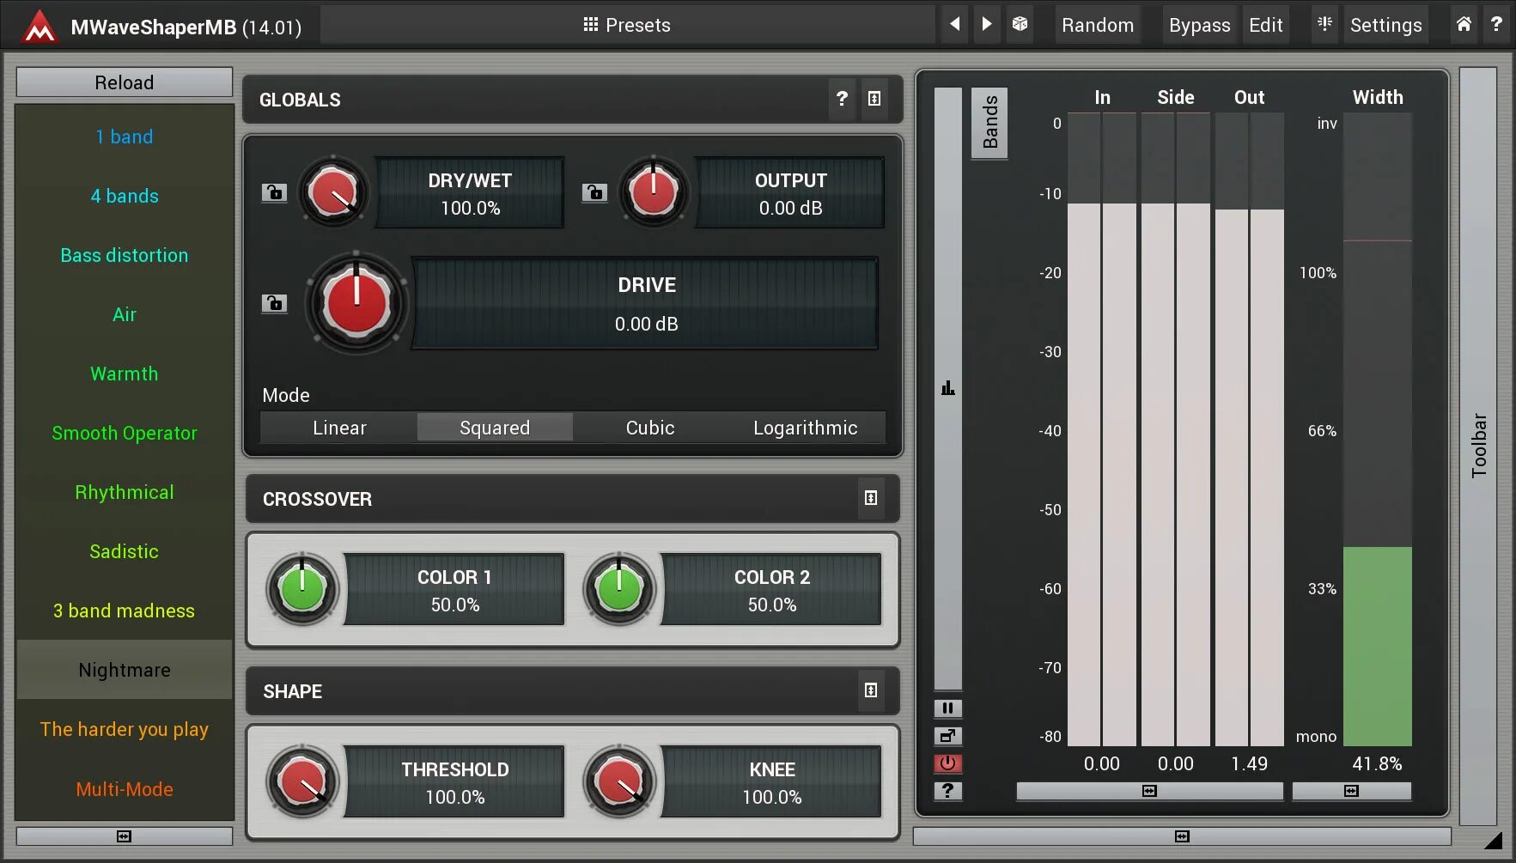Collapse level meters with bar below them
Viewport: 1516px width, 863px height.
point(1149,791)
